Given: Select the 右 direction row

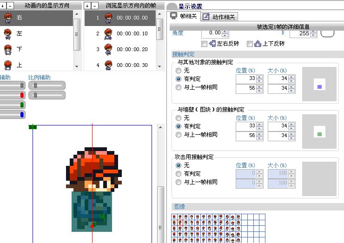Looking at the screenshot, I should tap(36, 18).
